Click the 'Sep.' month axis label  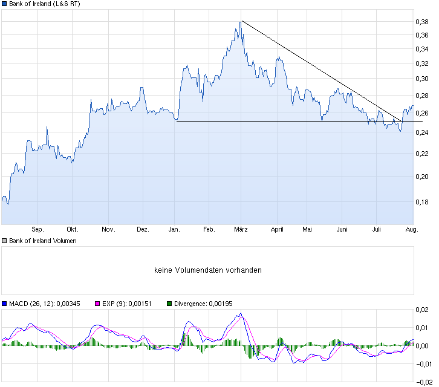pos(38,230)
